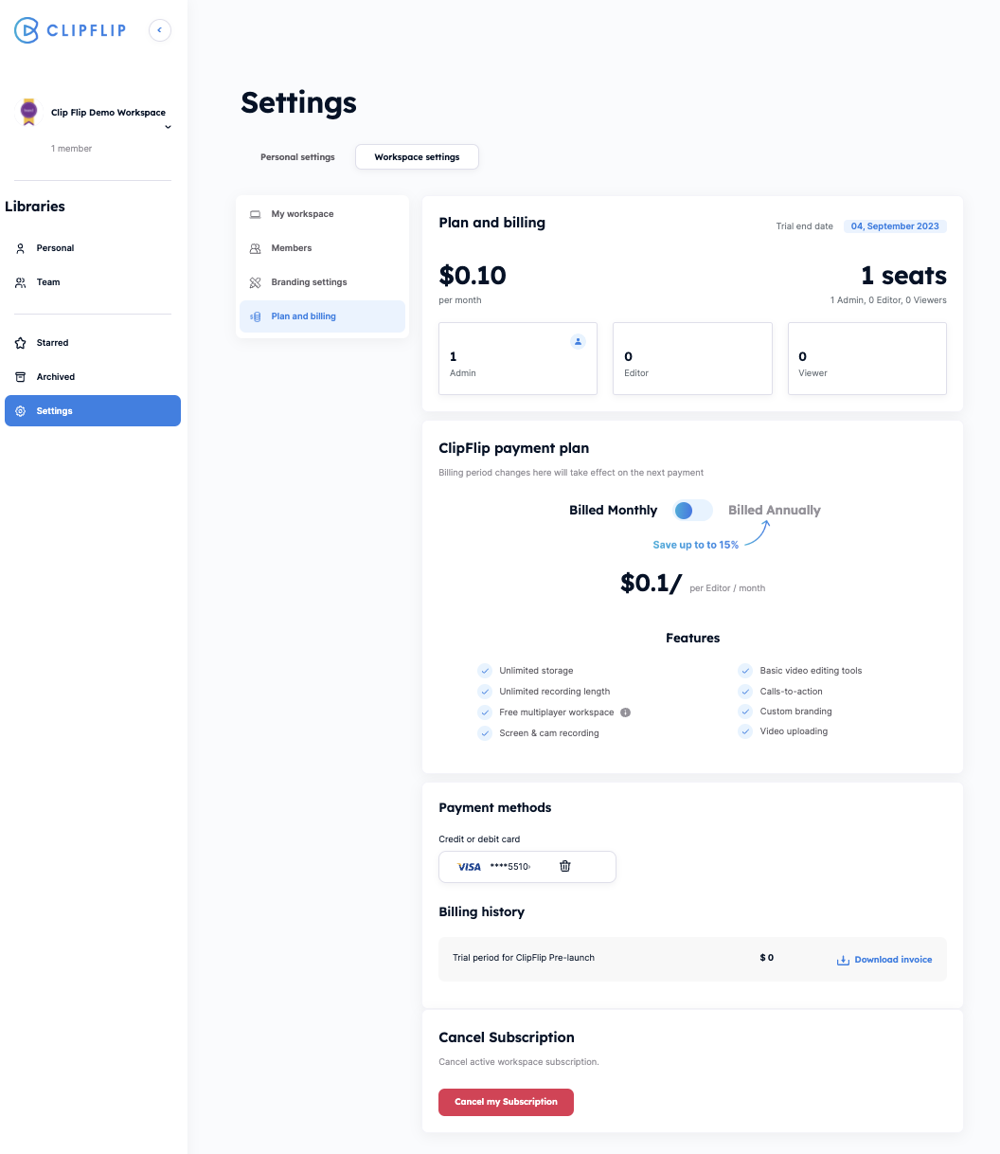Click the Viewer seat card
Image resolution: width=1000 pixels, height=1154 pixels.
point(867,358)
